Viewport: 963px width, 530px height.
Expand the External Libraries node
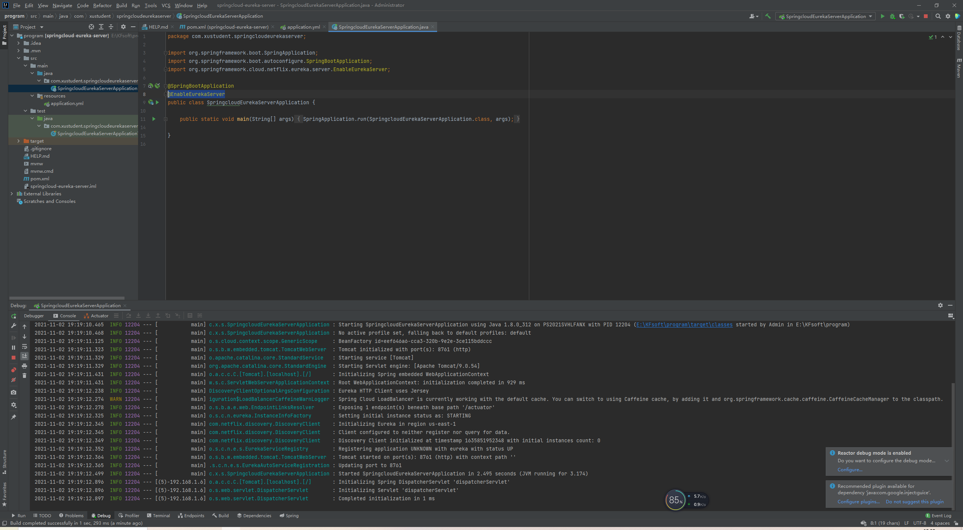12,193
